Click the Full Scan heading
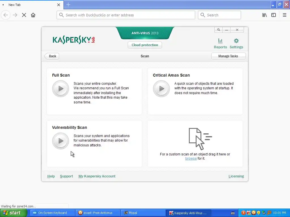This screenshot has height=217, width=290. [61, 75]
